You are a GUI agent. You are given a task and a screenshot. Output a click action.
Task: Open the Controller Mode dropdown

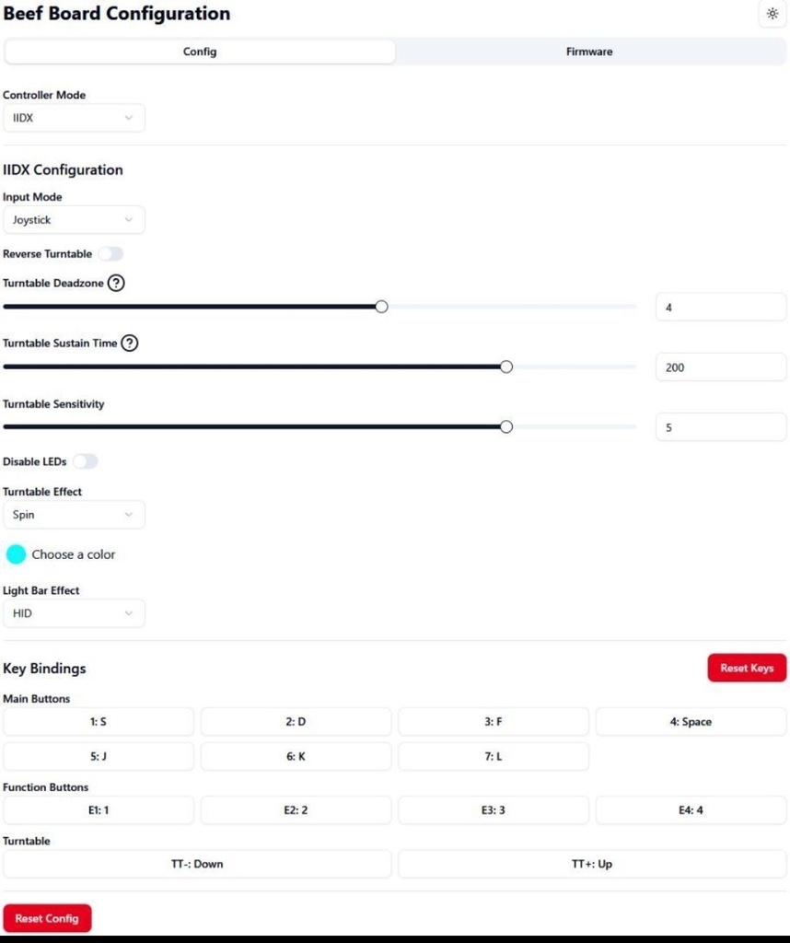click(74, 118)
